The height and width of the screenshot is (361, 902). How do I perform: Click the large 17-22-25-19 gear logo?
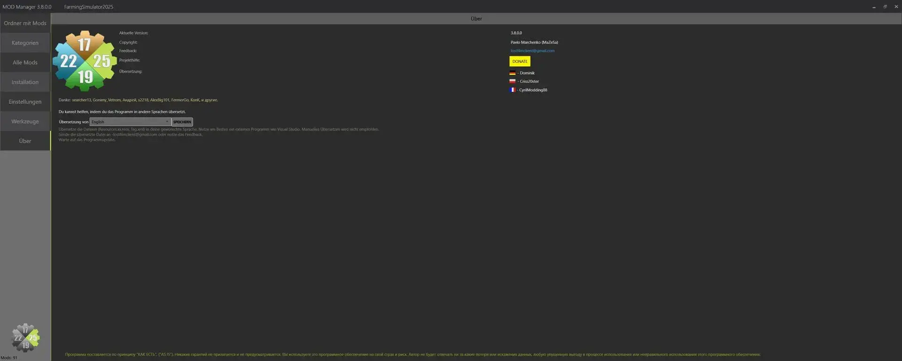[85, 61]
